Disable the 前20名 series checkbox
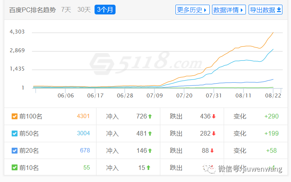 14,150
